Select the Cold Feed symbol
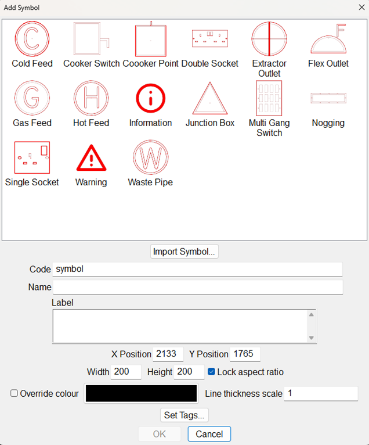This screenshot has width=369, height=445. [32, 40]
